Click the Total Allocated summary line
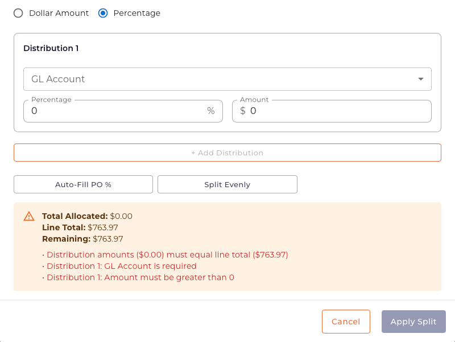This screenshot has width=455, height=342. pos(87,216)
